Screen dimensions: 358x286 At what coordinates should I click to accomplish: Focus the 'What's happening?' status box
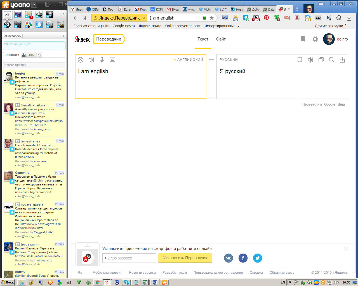(x=34, y=46)
